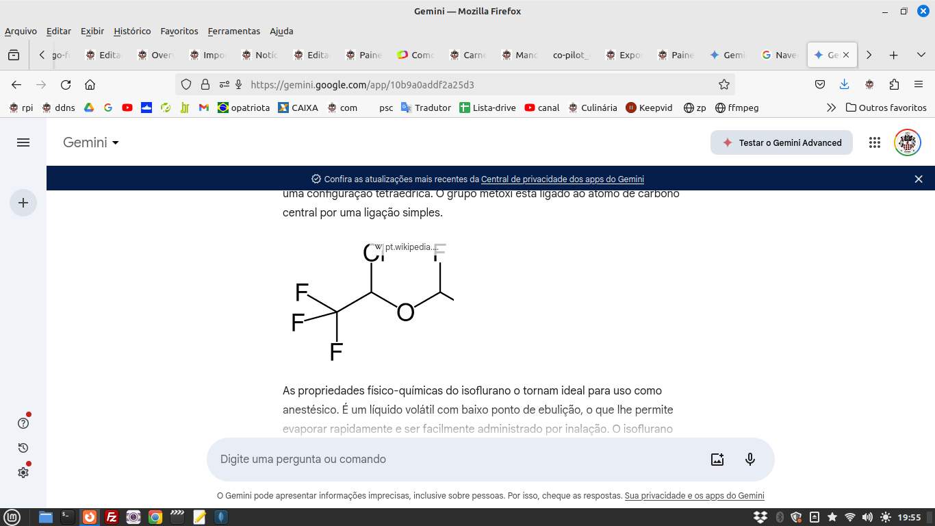
Task: Click the upload image icon
Action: 717,460
